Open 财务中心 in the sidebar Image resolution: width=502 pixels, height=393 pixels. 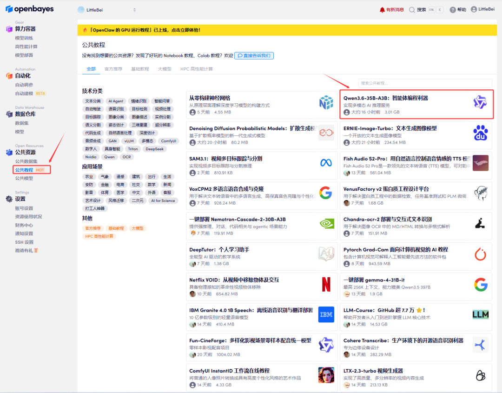[24, 225]
